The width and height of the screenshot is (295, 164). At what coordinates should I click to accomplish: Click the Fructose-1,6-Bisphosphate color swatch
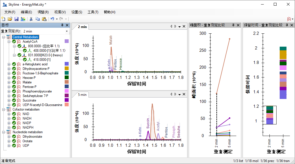[x=67, y=73]
